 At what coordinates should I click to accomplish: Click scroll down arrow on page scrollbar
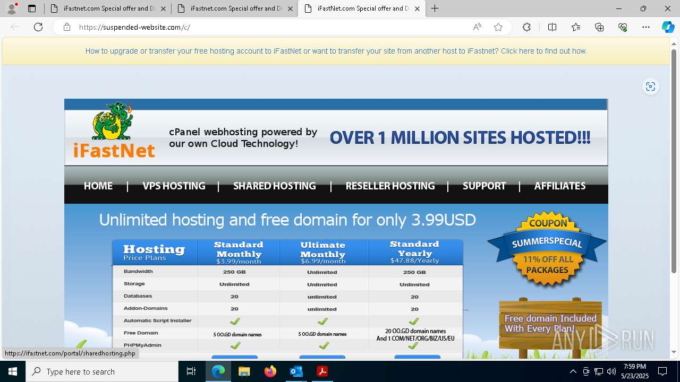click(x=674, y=352)
